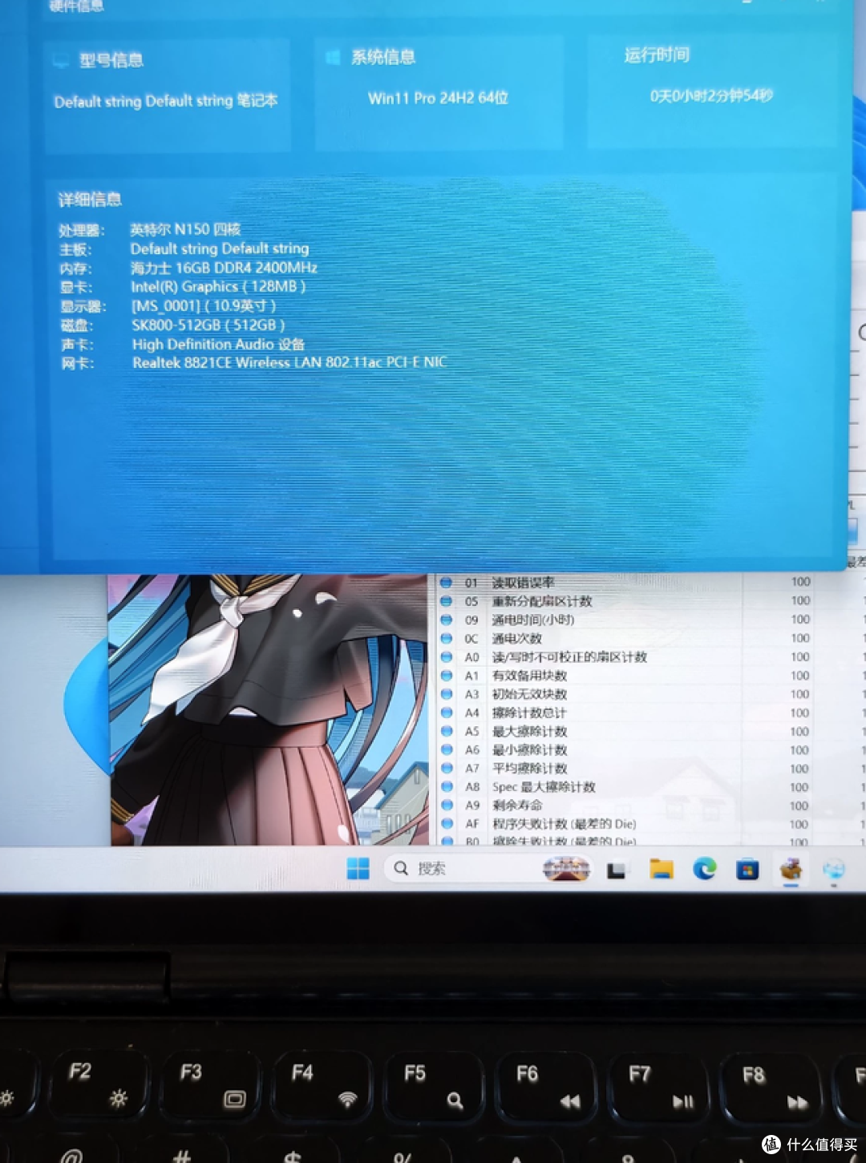This screenshot has height=1163, width=866.
Task: Click the 声卡 High Definition Audio line
Action: tap(183, 345)
